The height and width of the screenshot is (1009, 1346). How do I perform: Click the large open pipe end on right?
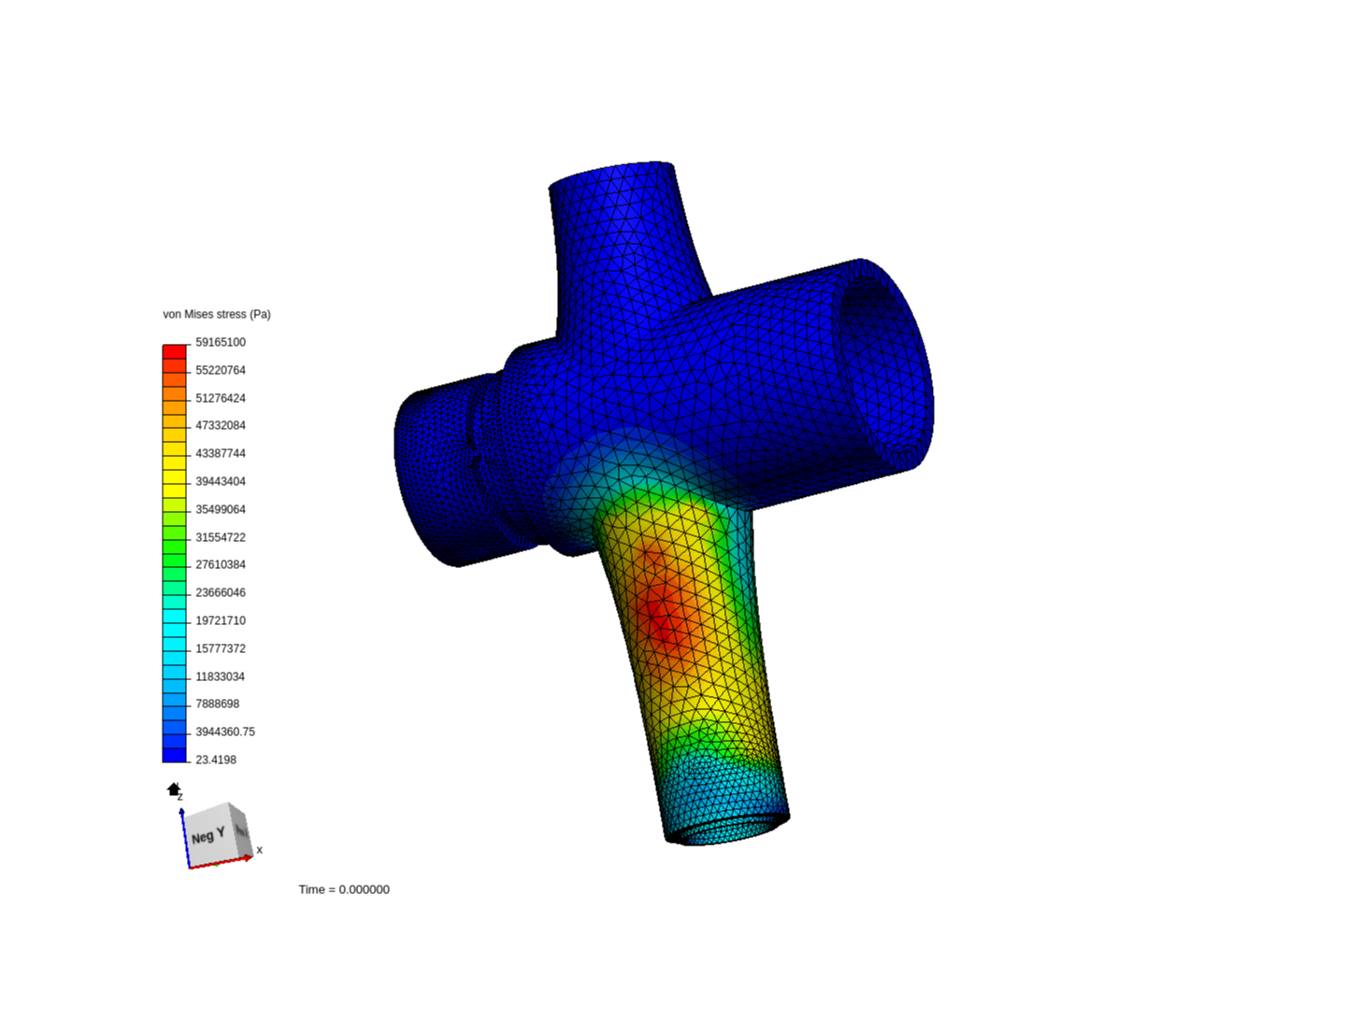[883, 364]
